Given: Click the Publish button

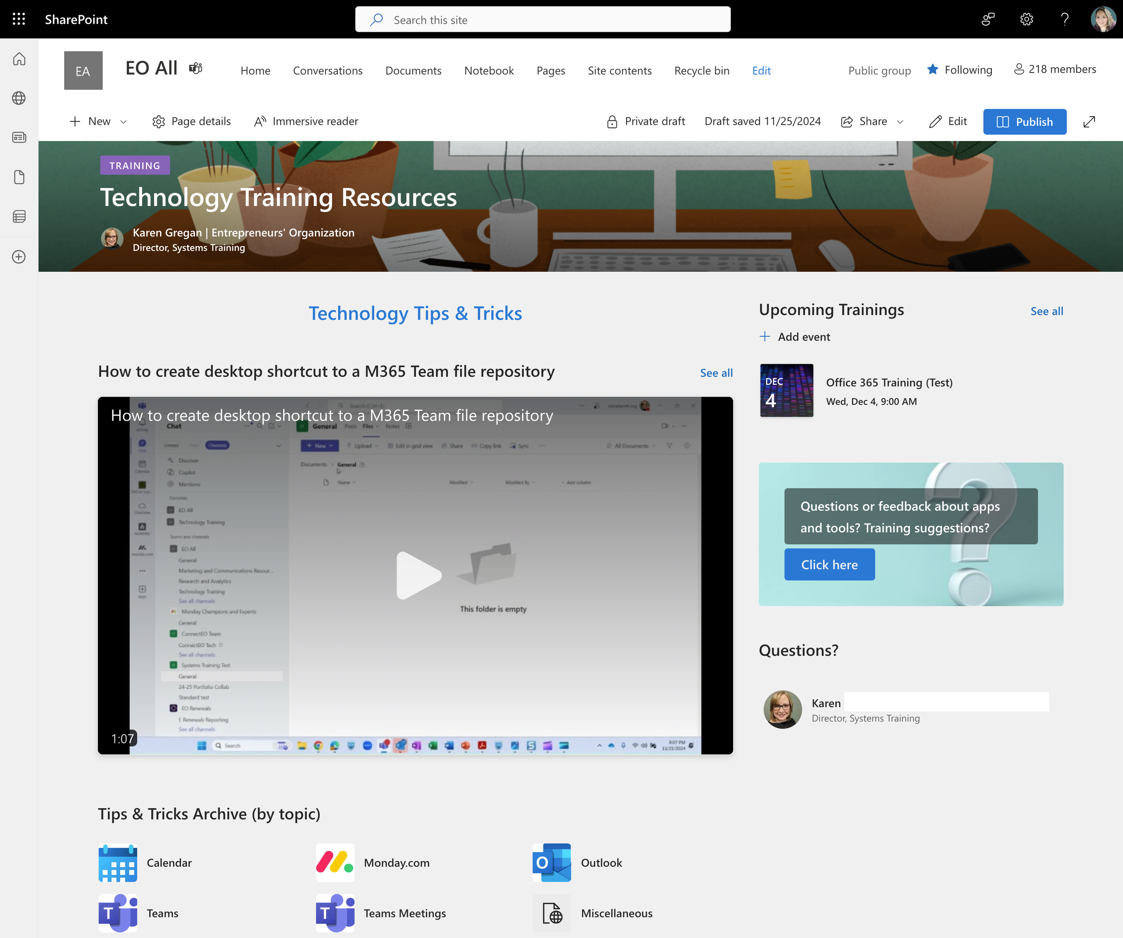Looking at the screenshot, I should coord(1024,122).
